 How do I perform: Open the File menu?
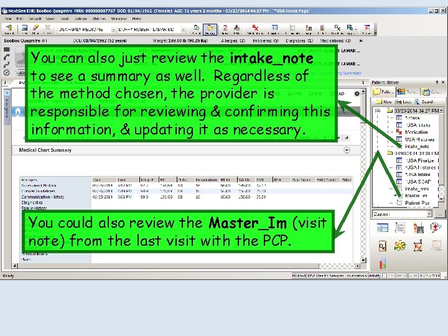8,19
